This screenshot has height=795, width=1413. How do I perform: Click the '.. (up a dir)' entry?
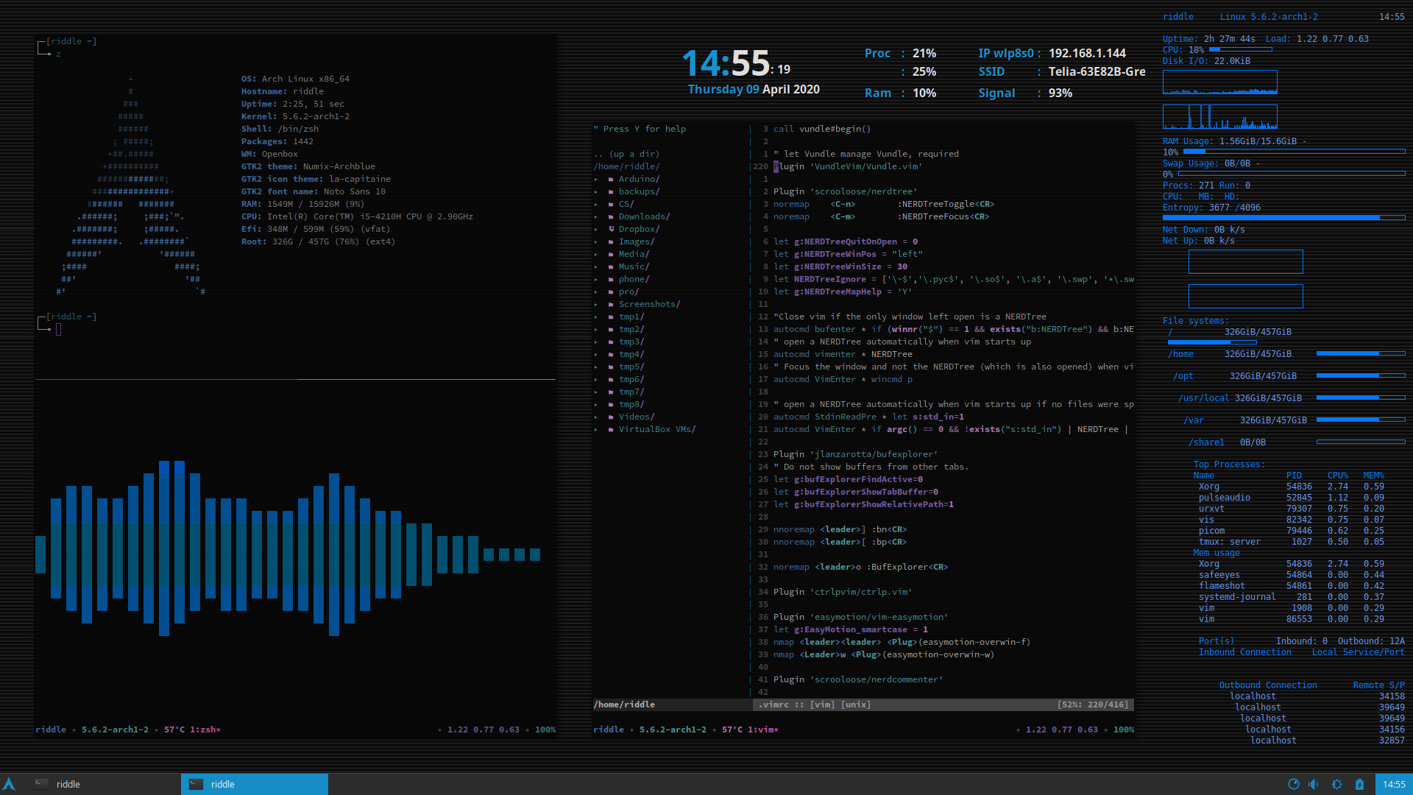tap(626, 154)
